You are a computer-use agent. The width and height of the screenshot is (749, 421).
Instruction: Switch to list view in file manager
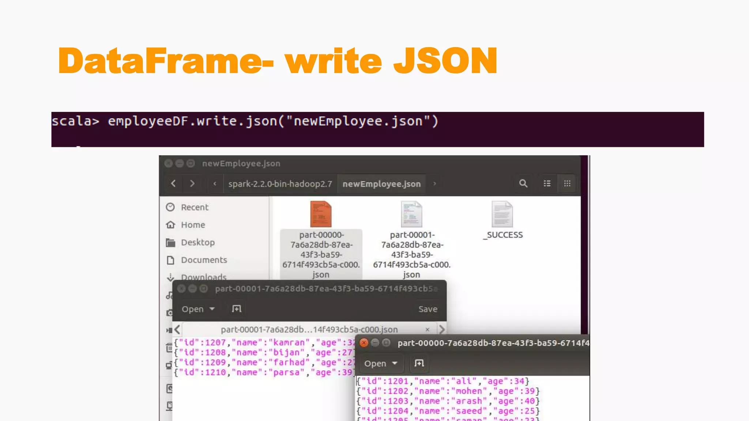tap(547, 183)
